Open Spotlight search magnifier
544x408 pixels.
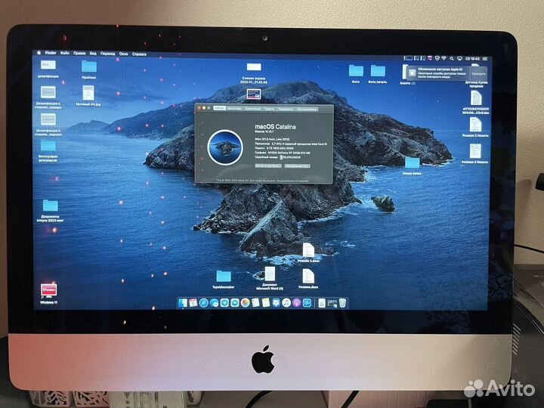(x=451, y=58)
